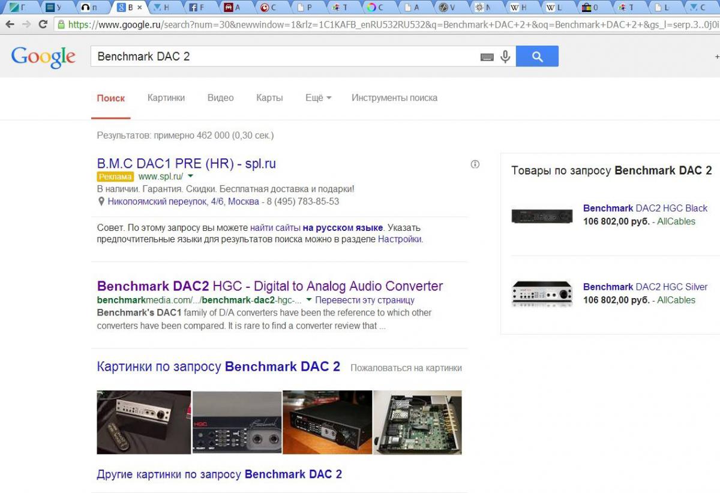Click the 'найти сайты на русском языке' link
The height and width of the screenshot is (493, 720).
pyautogui.click(x=316, y=228)
